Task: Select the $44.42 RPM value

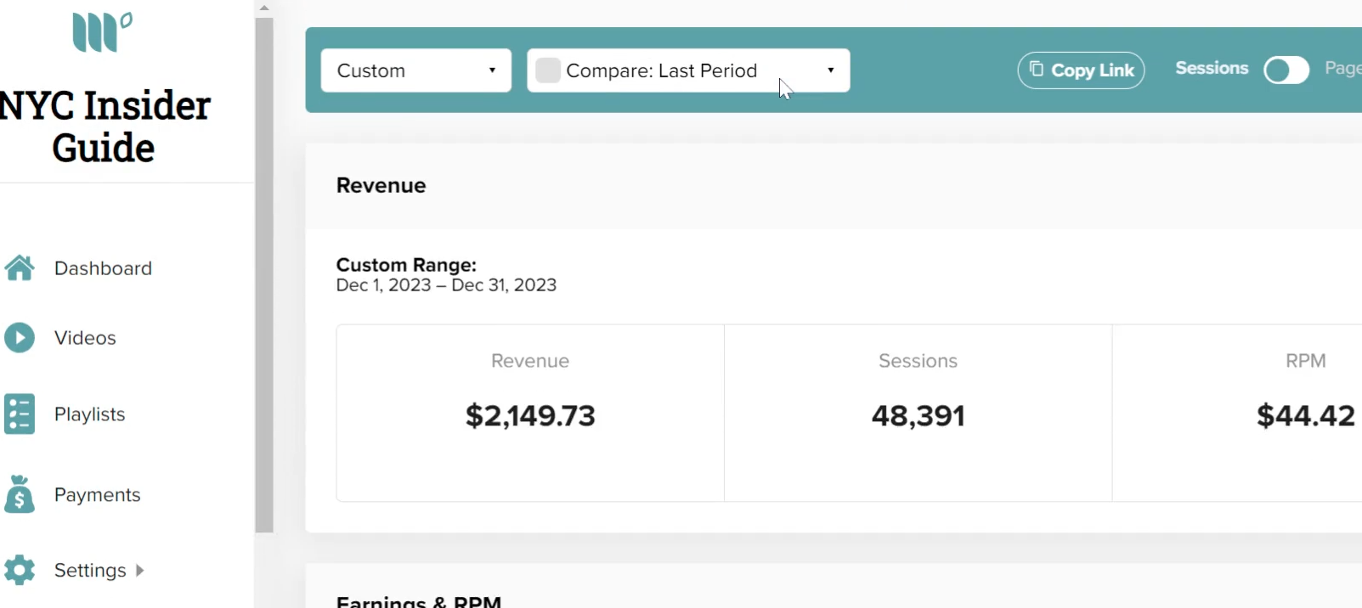Action: 1306,415
